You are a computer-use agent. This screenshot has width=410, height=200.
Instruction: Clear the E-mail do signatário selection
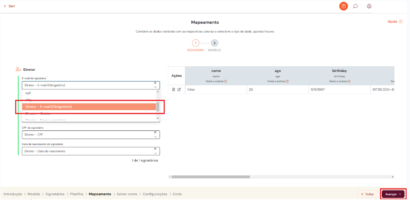[x=155, y=83]
